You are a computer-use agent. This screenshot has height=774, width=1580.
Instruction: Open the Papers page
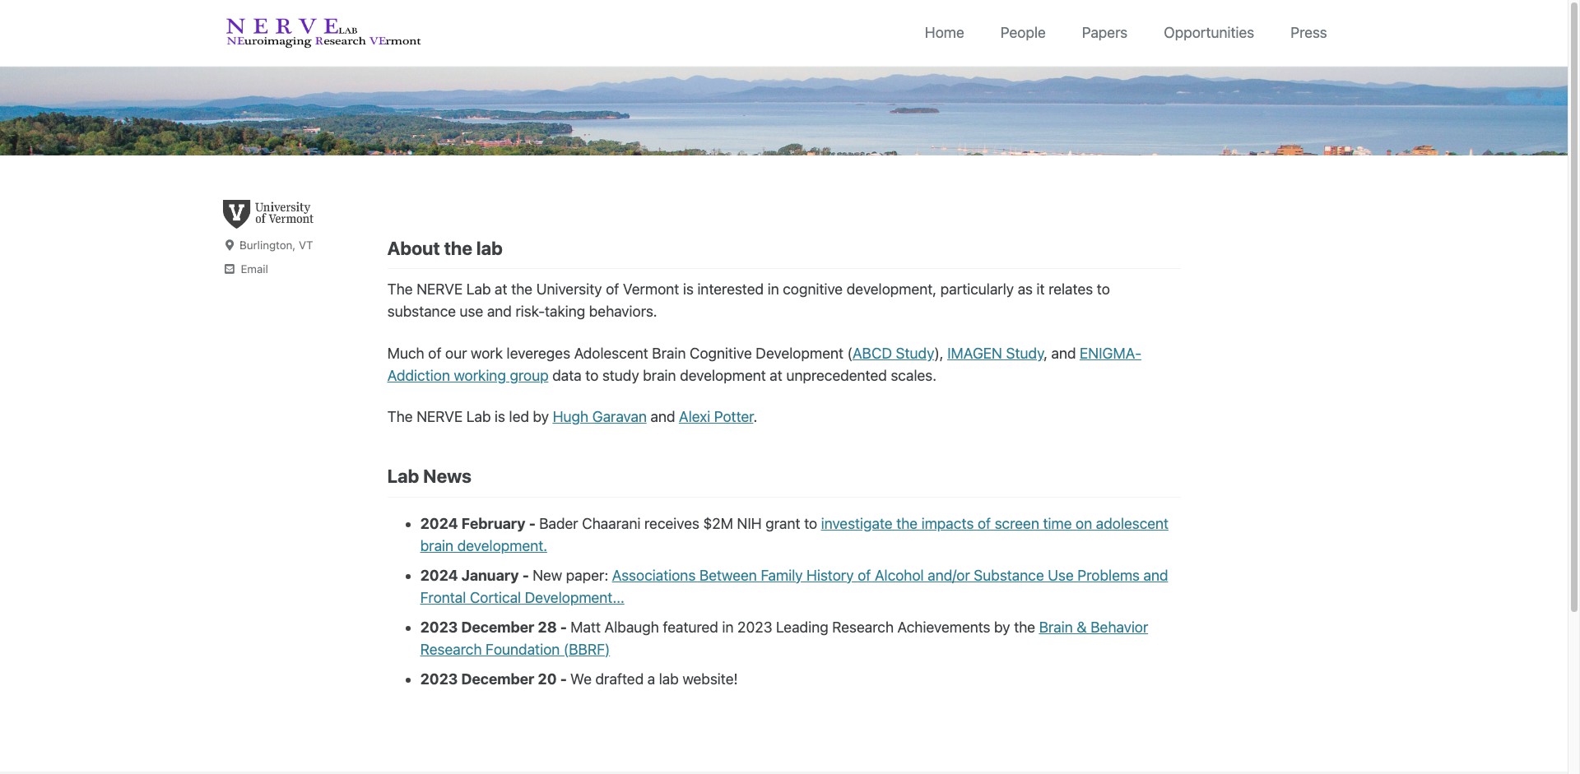click(x=1104, y=33)
